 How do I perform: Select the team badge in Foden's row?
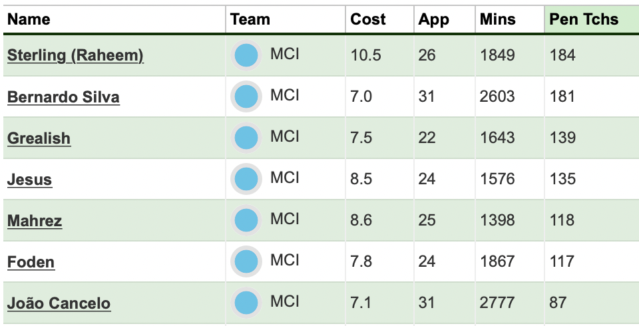(246, 261)
